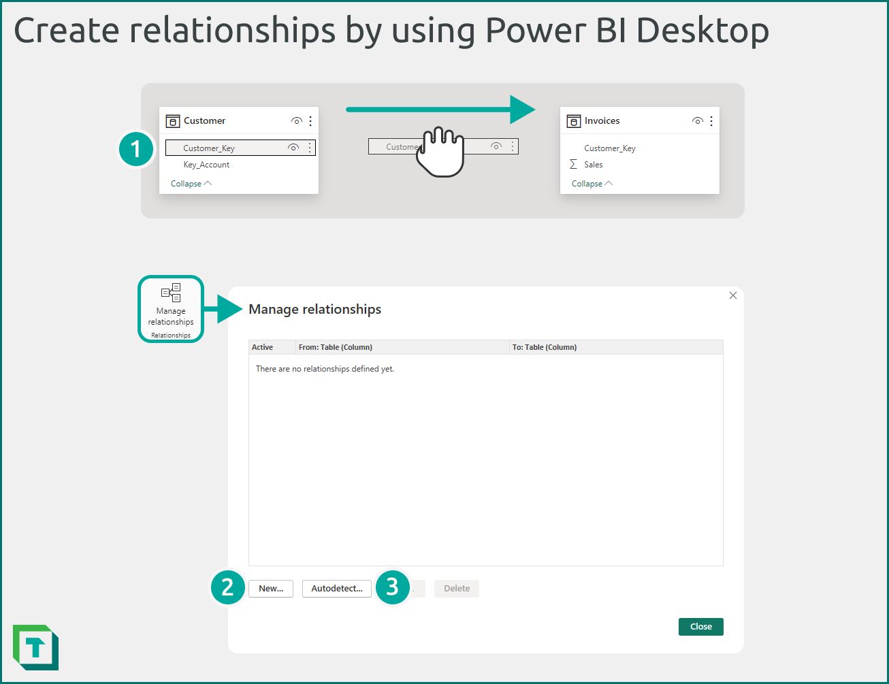Click the Templafy logo in the bottom corner
Viewport: 889px width, 684px height.
pos(35,648)
